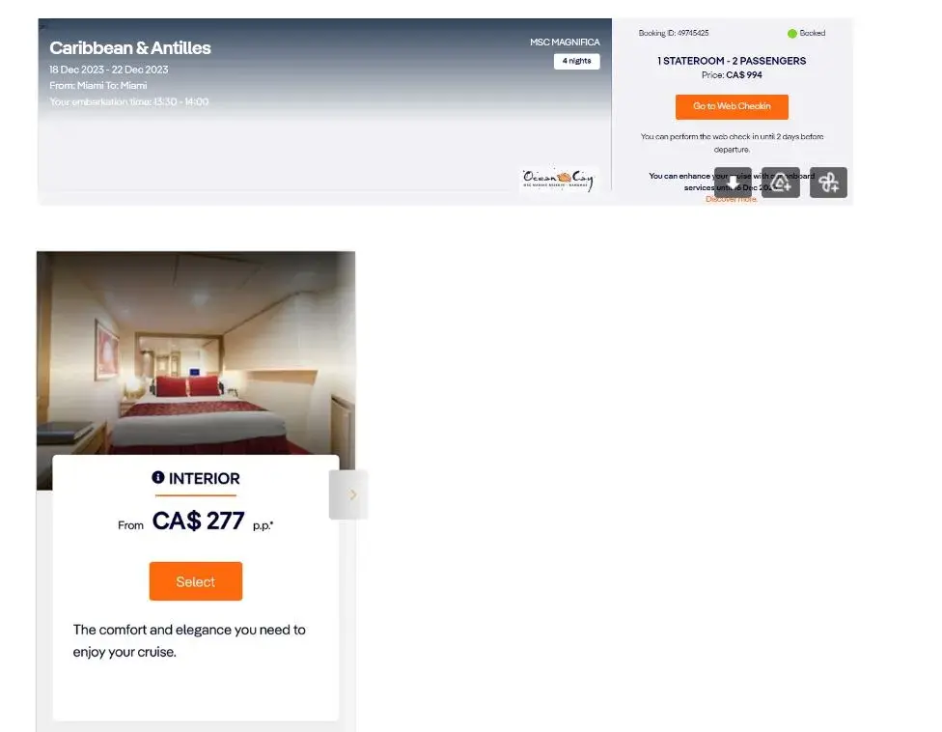Select the Interior cabin option
Viewport: 942px width, 732px height.
point(196,581)
